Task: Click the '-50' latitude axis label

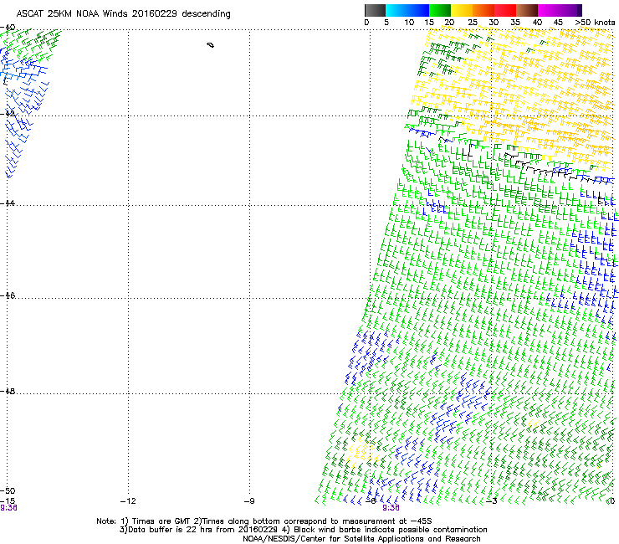Action: 8,490
